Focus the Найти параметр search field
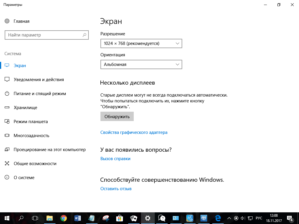 [47, 35]
